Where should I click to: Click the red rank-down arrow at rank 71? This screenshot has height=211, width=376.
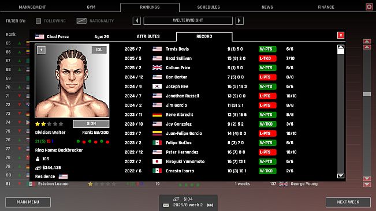click(20, 96)
